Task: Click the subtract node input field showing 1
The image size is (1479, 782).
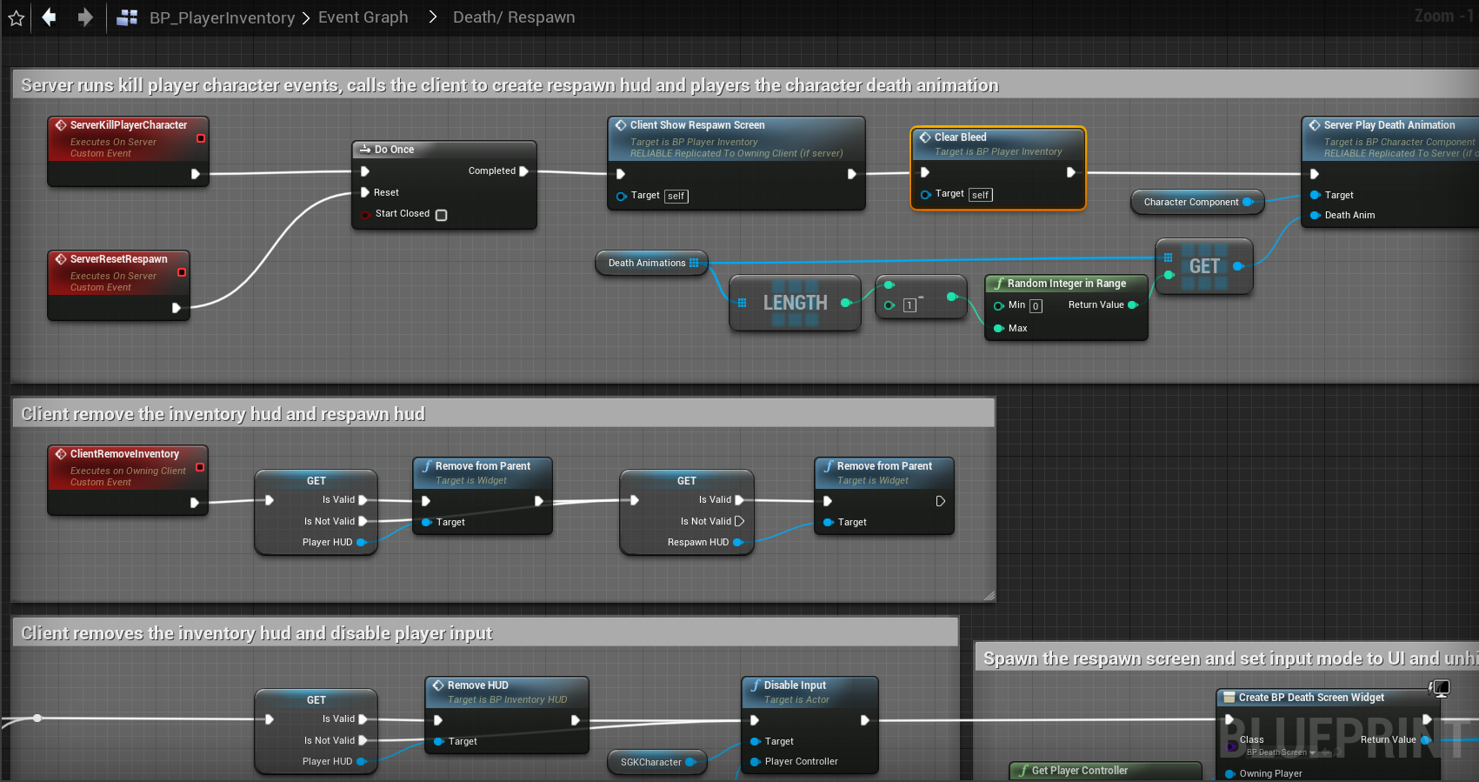Action: [909, 305]
